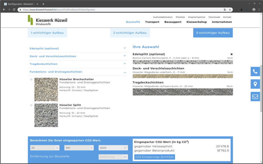The width and height of the screenshot is (263, 164).
Task: Select the 3-schichtiger Aufbau tab
Action: pos(213,33)
